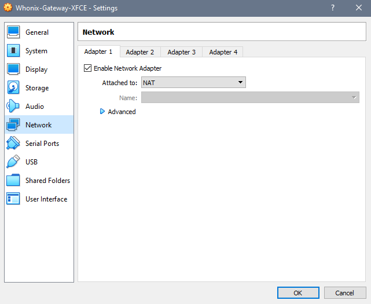
Task: Click the Storage disk icon
Action: click(13, 88)
